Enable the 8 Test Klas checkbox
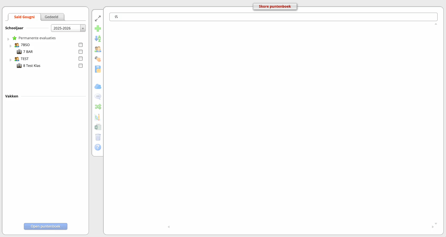Image resolution: width=446 pixels, height=237 pixels. [x=80, y=66]
